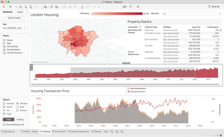Open the timeline container's options arrow
Screen dimensions: 224x137
click(x=31, y=69)
